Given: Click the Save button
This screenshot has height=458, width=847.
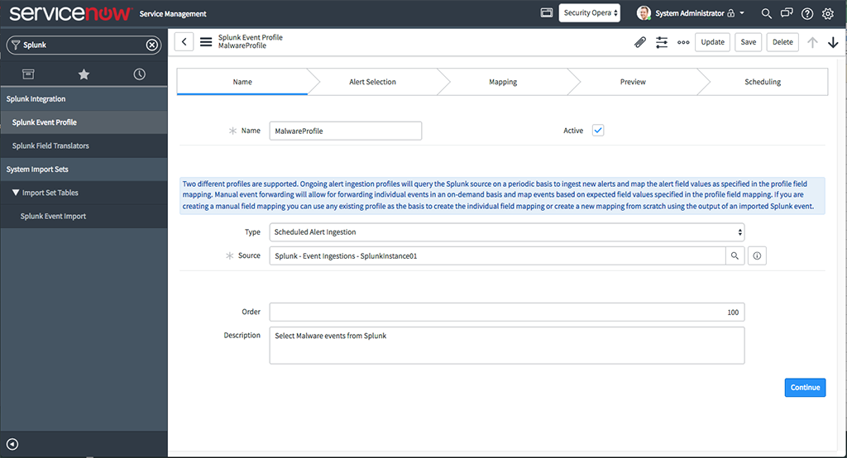Looking at the screenshot, I should pos(748,42).
